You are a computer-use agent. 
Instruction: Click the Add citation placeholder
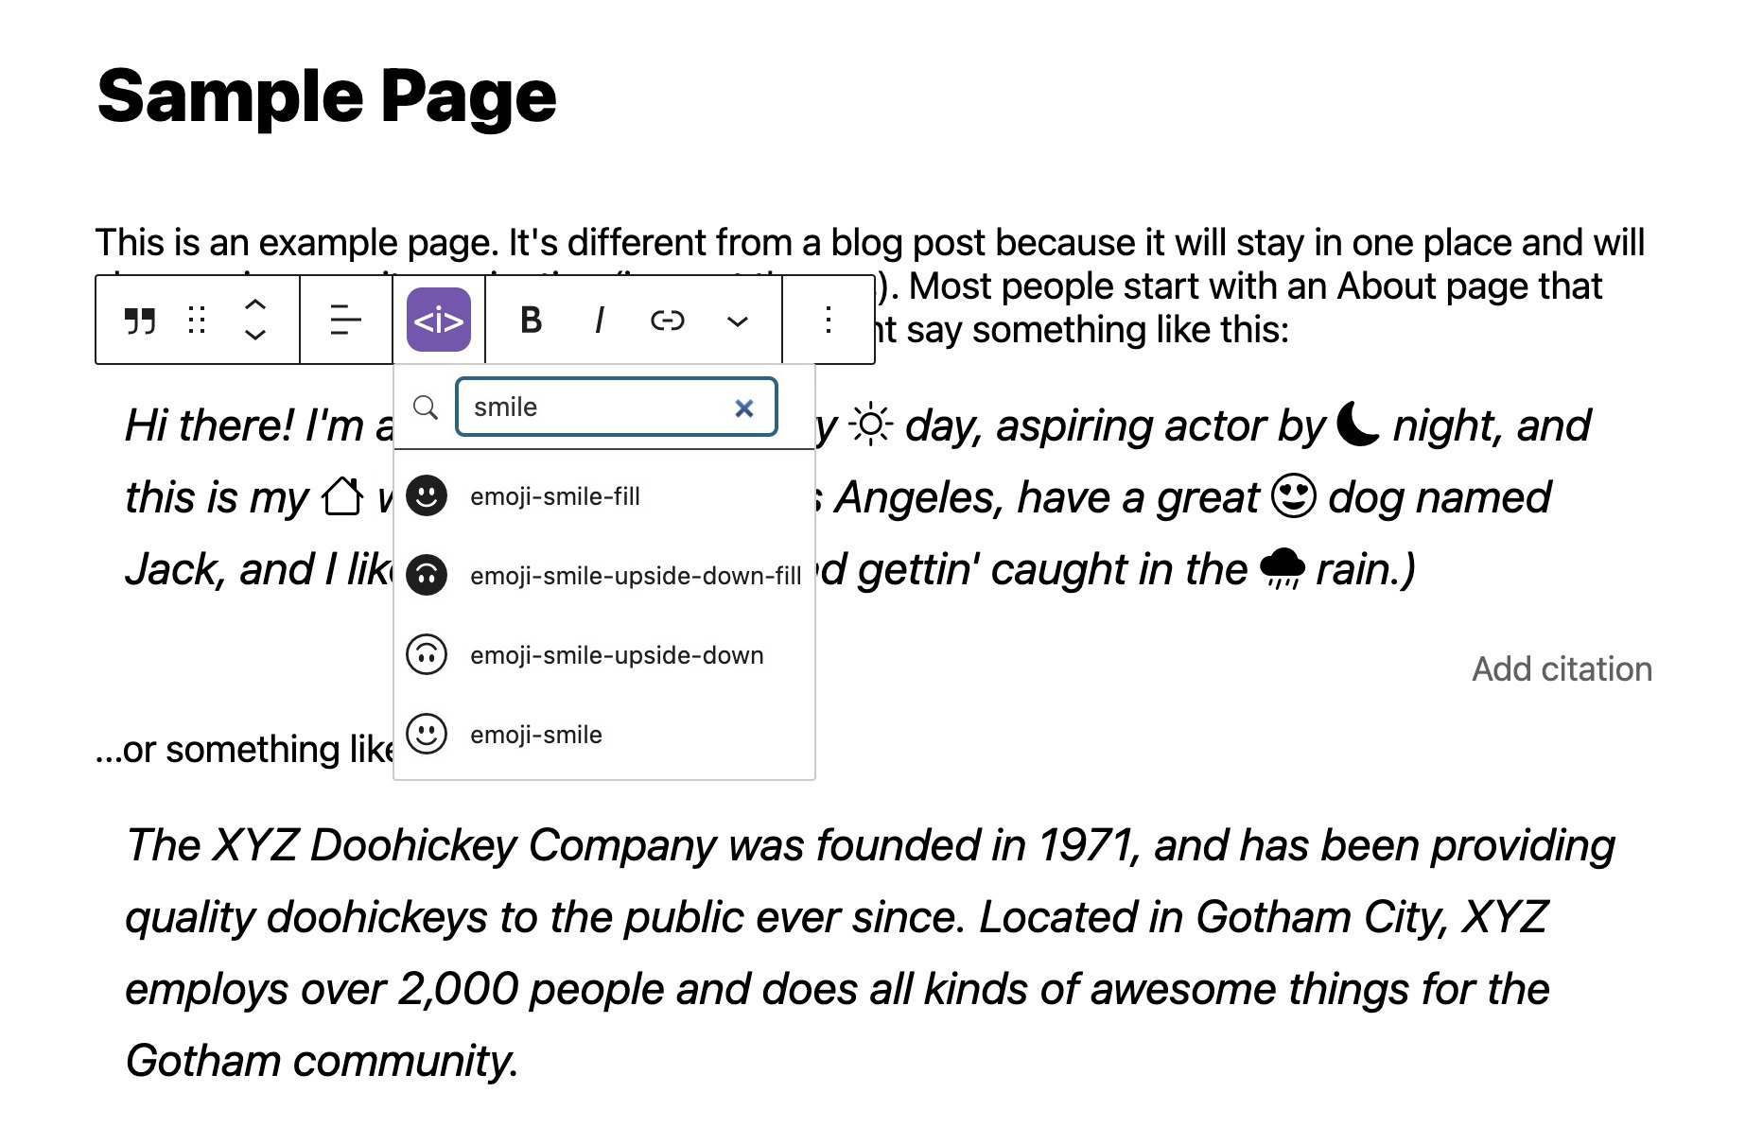[1562, 669]
